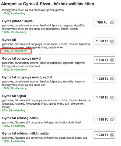Add Gyros tál zöldség nélkül, sajttal via plus icon
The image size is (121, 146).
112,135
